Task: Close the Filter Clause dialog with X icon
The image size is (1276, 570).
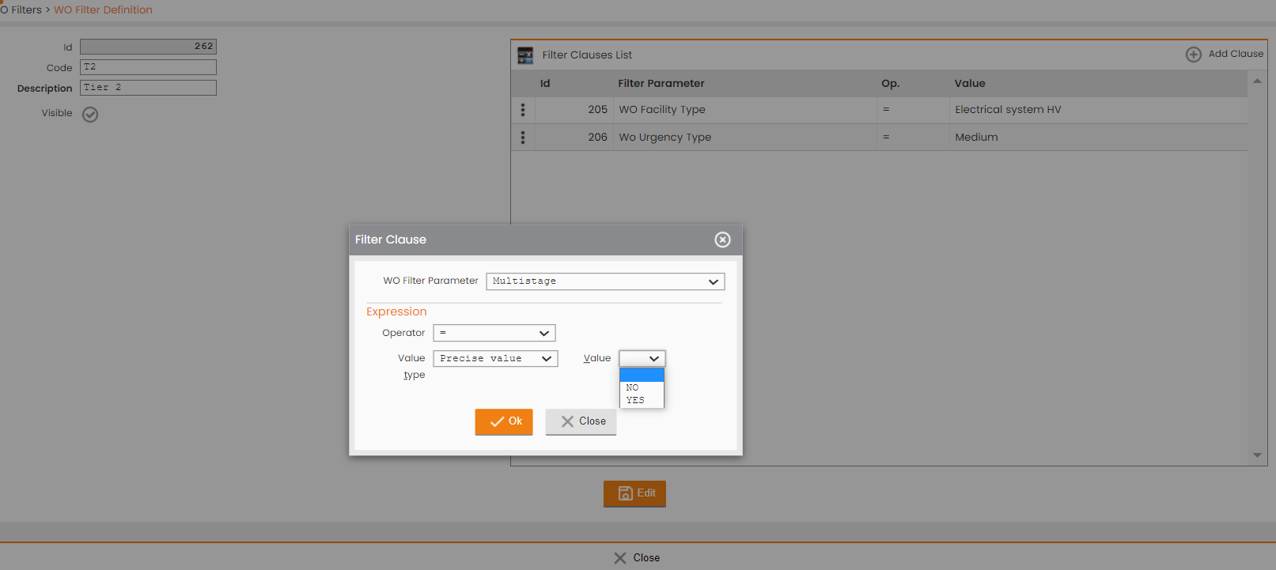Action: coord(722,240)
